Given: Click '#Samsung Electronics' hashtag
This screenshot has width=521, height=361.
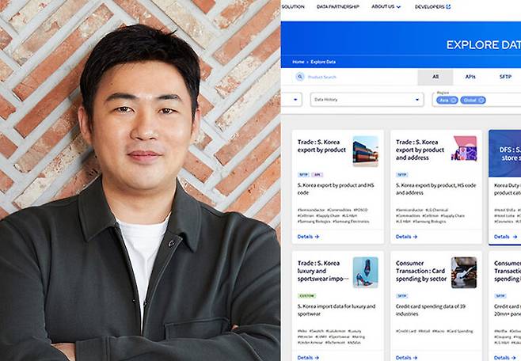Looking at the screenshot, I should 351,222.
